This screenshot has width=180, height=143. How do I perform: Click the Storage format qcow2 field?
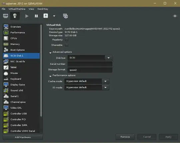90,70
